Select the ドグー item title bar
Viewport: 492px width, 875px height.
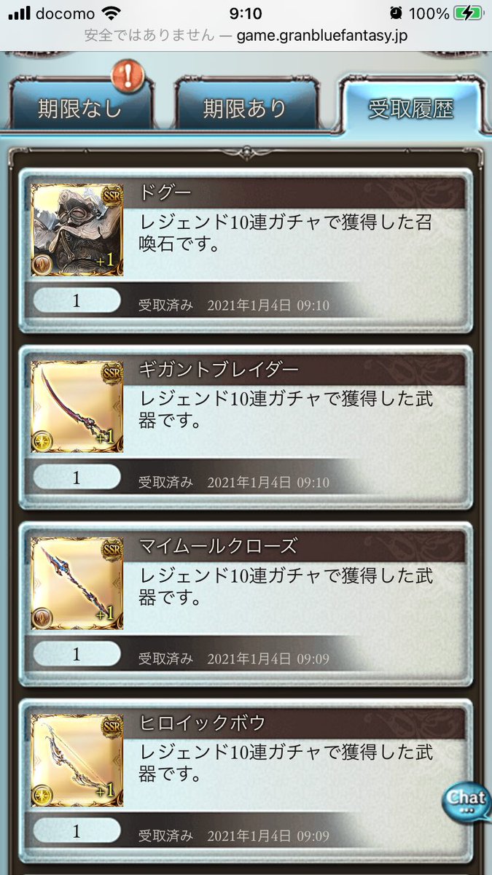300,192
